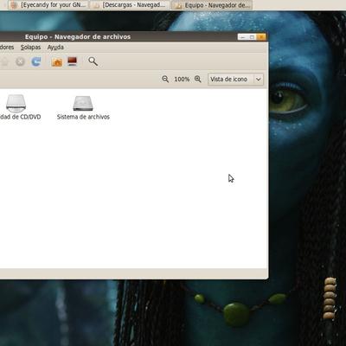Click the Computer toolbar icon
The width and height of the screenshot is (346, 346).
click(72, 61)
